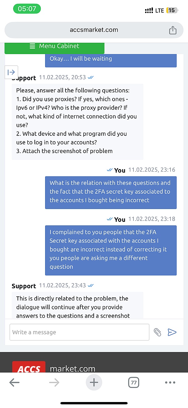Go forward with browser forward arrow
This screenshot has width=188, height=408.
point(54,382)
